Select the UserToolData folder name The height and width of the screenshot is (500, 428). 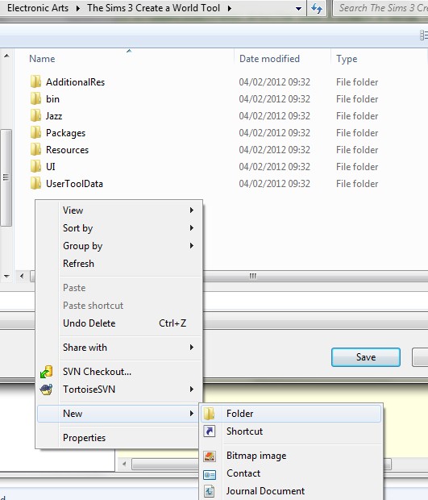(74, 184)
